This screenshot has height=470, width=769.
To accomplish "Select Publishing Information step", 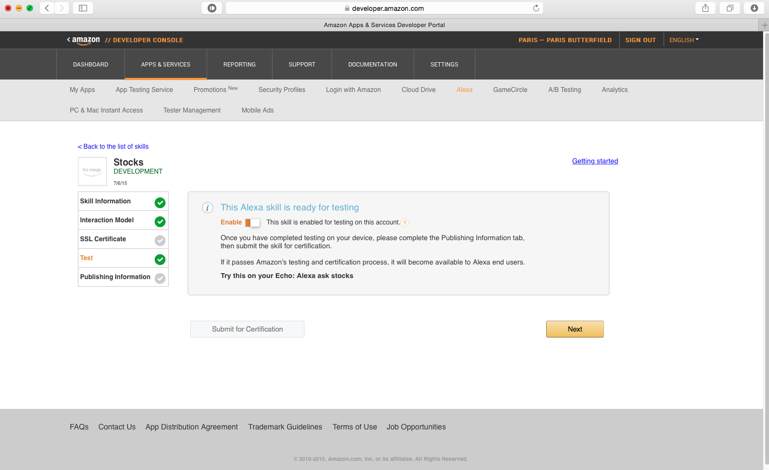I will pyautogui.click(x=123, y=277).
